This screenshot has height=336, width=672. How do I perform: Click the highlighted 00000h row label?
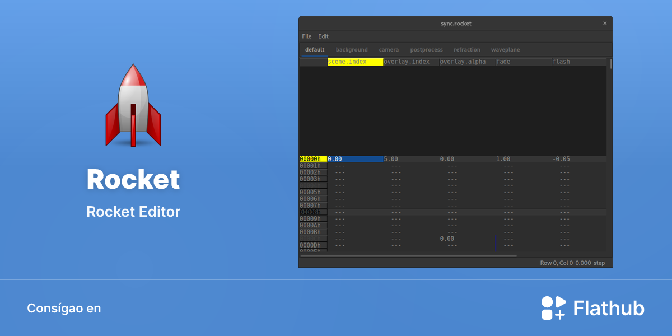click(x=313, y=159)
